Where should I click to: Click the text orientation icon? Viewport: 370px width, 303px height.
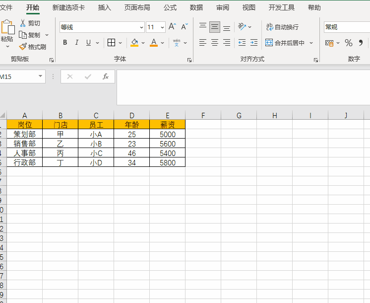(242, 26)
